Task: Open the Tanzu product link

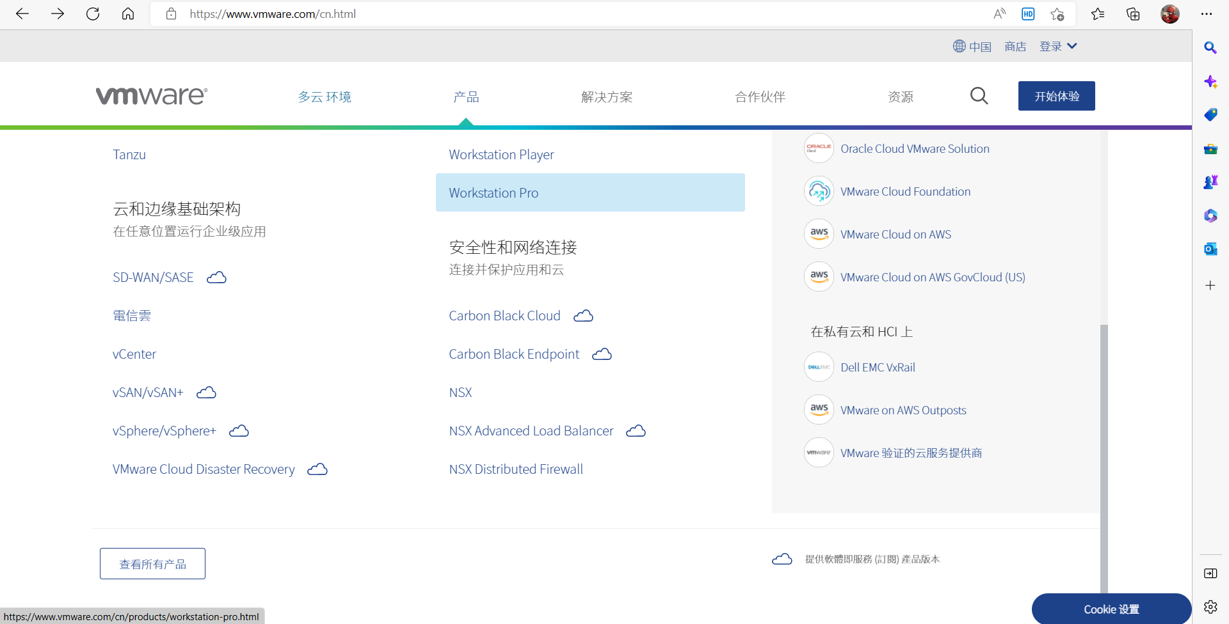Action: point(129,155)
